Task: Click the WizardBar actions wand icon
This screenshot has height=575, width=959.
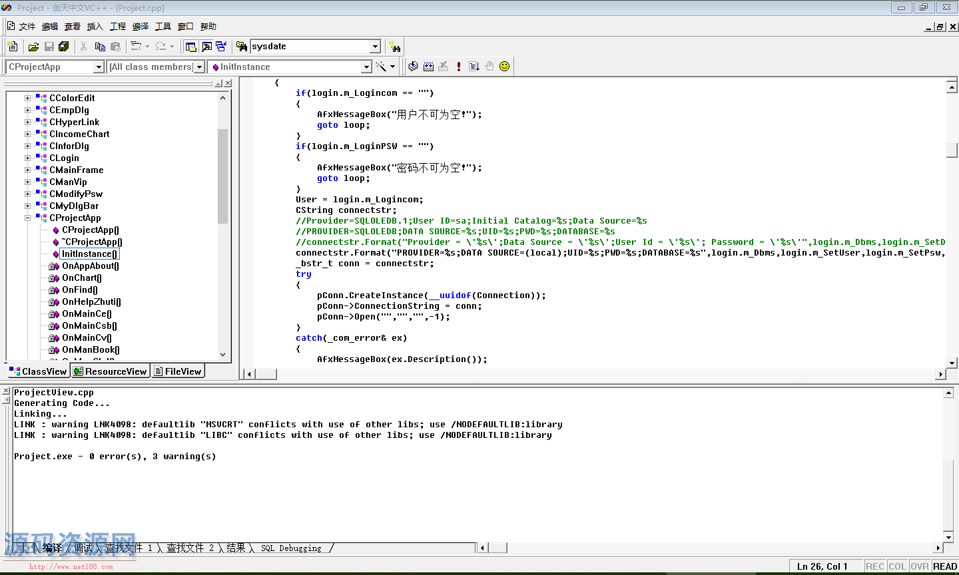Action: click(x=381, y=67)
